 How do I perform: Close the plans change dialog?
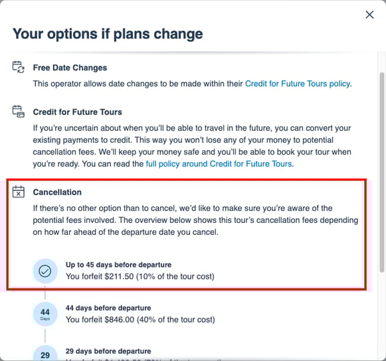369,15
